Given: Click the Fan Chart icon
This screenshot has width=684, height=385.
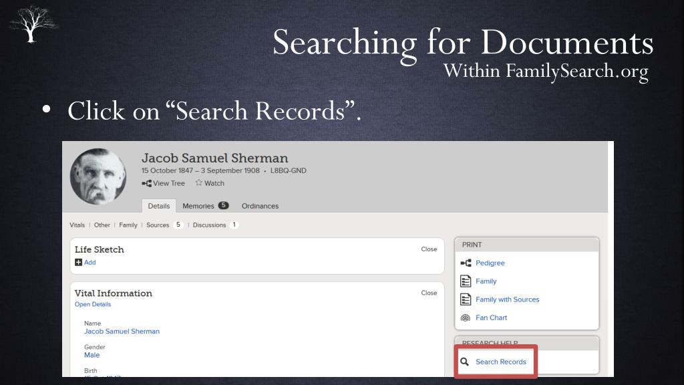Looking at the screenshot, I should (466, 317).
